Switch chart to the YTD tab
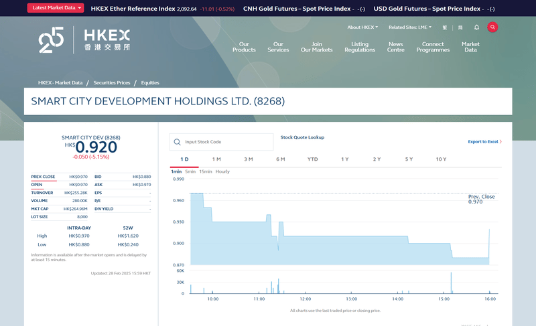Screen dimensions: 536x326 tap(312, 159)
